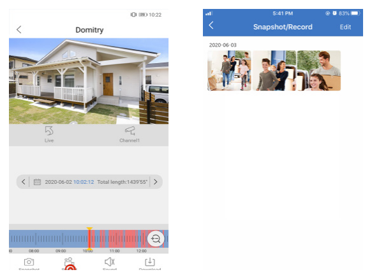Go to next day with right chevron
Viewport: 372px width, 279px height.
click(x=156, y=182)
